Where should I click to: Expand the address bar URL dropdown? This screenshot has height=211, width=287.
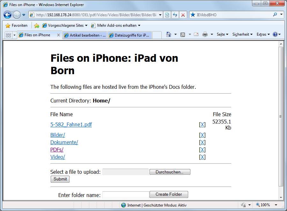tap(160, 15)
